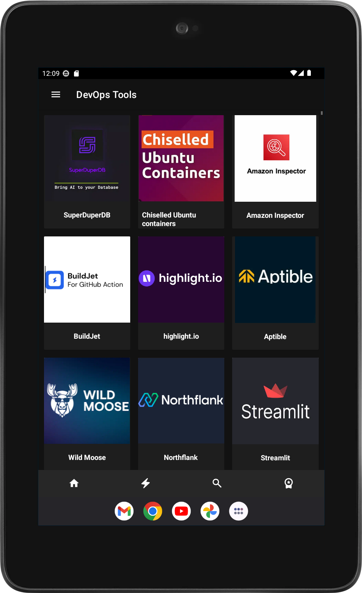362x593 pixels.
Task: Open the award badge tab in bottom bar
Action: click(x=289, y=483)
